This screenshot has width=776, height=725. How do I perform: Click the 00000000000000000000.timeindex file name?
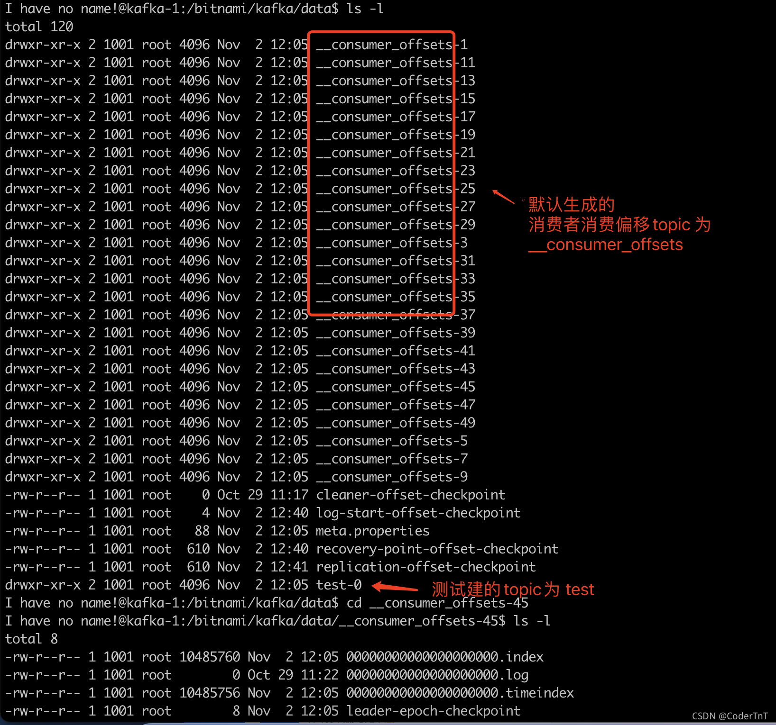(x=460, y=693)
